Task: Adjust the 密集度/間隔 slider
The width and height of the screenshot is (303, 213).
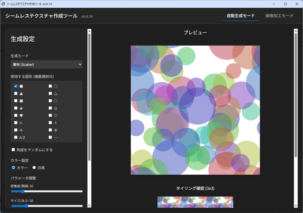Action: [x=23, y=191]
